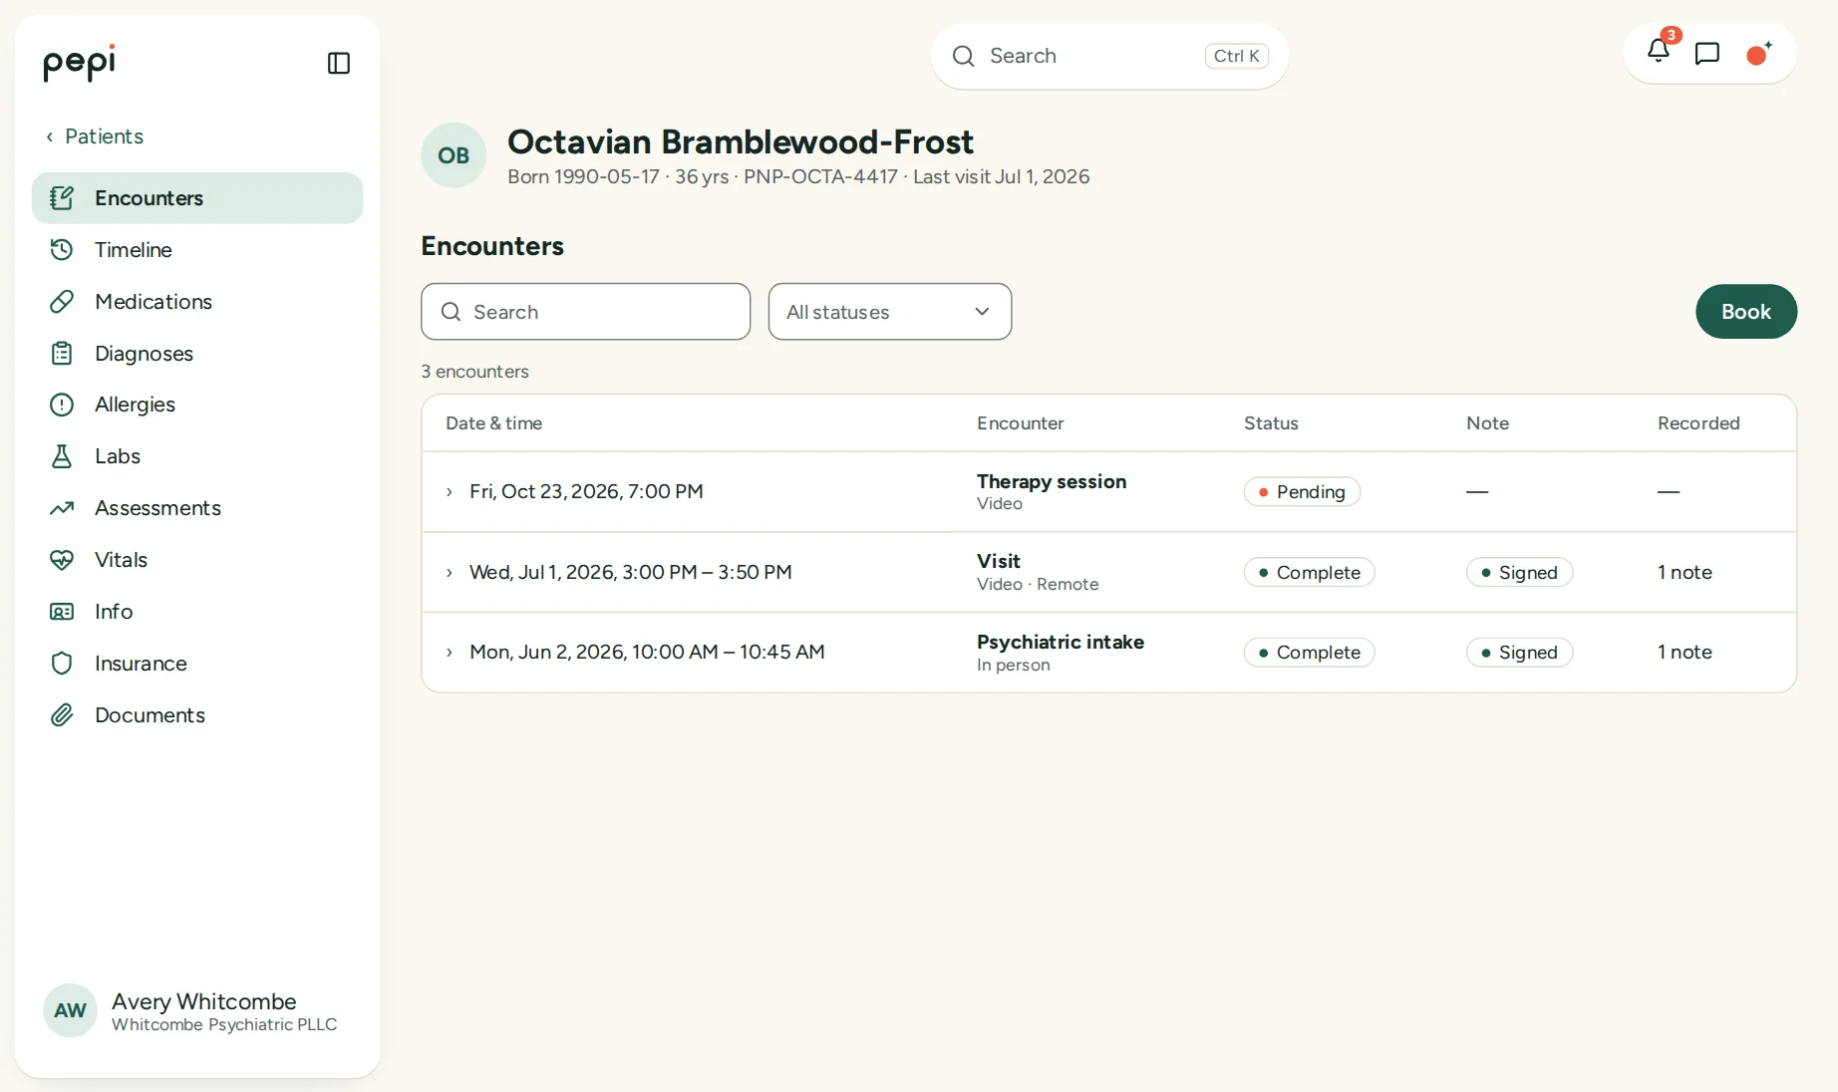Open Assessments in the sidebar
This screenshot has height=1092, width=1838.
tap(197, 508)
